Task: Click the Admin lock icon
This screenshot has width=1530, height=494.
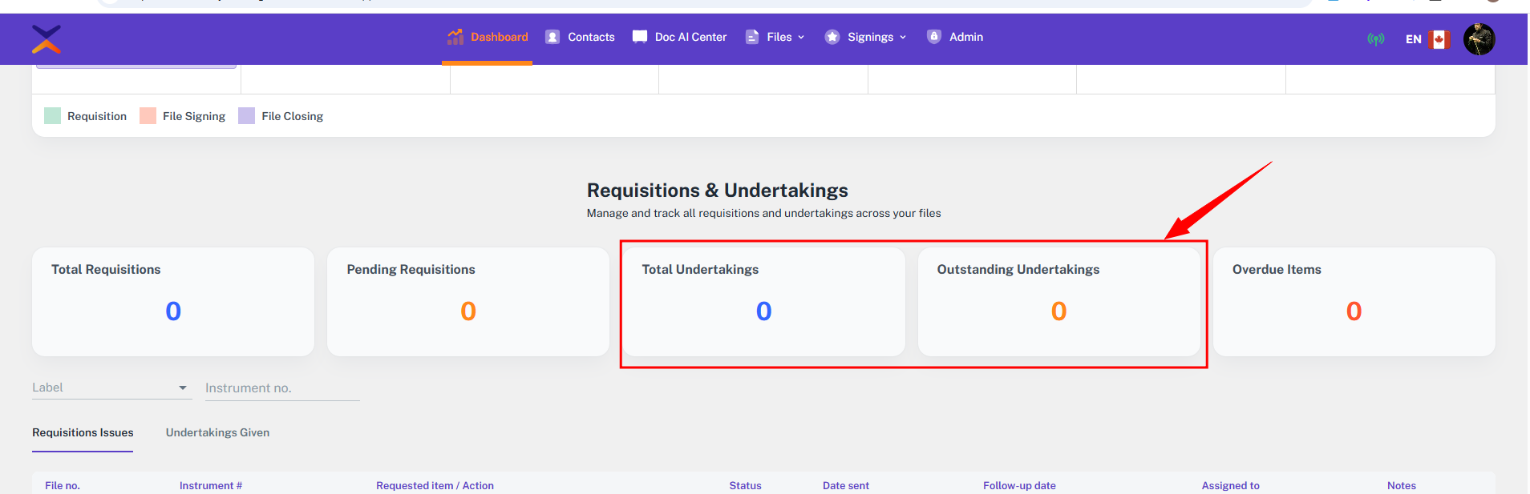Action: 934,37
